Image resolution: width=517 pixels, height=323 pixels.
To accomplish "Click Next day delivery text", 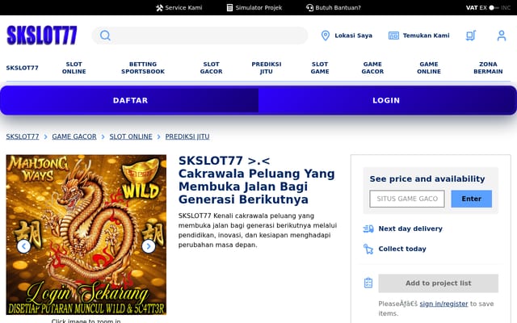I will pos(410,229).
